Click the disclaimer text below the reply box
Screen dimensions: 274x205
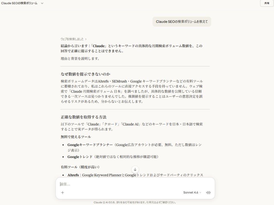click(x=135, y=202)
